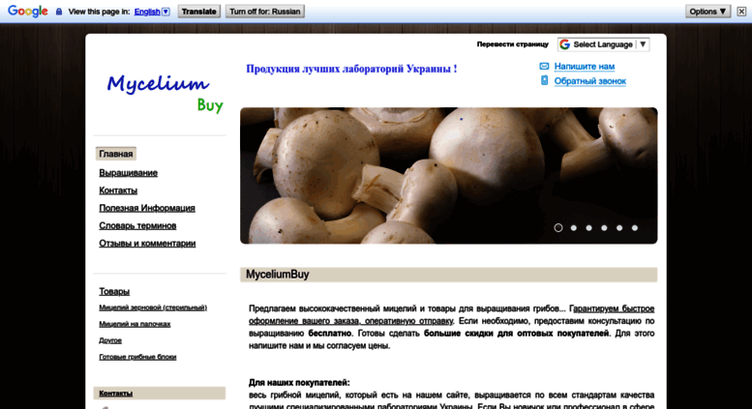Close the Google translate bar

pos(741,12)
